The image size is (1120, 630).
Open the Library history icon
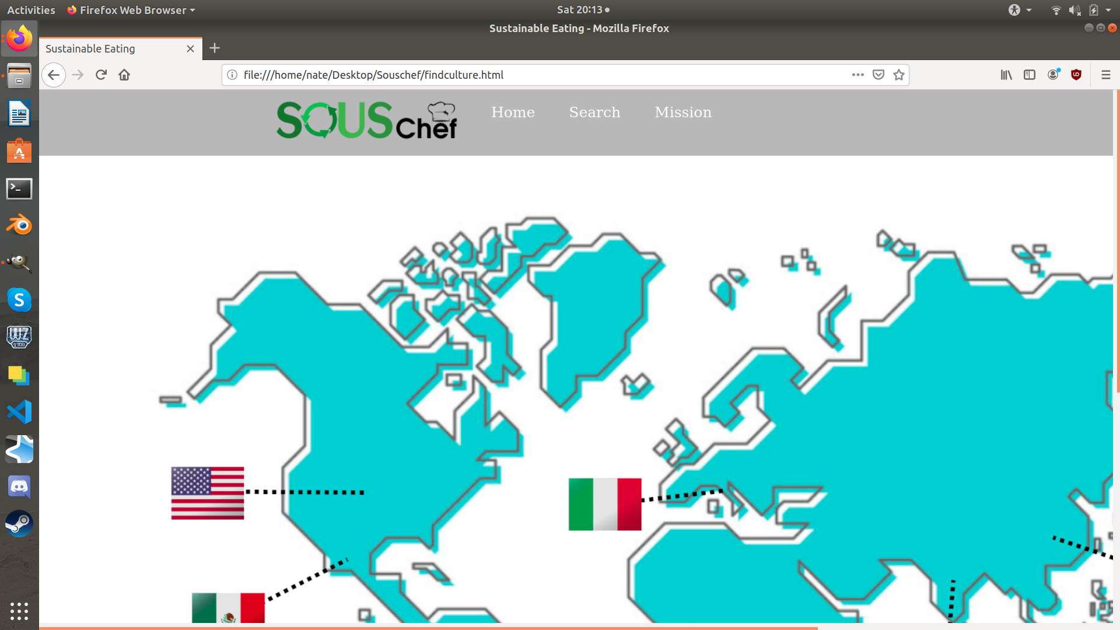click(1006, 75)
